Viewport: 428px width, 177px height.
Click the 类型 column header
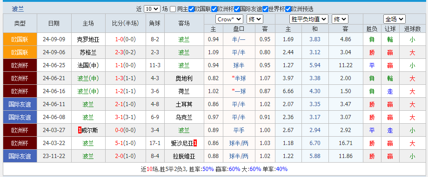[x=20, y=23]
